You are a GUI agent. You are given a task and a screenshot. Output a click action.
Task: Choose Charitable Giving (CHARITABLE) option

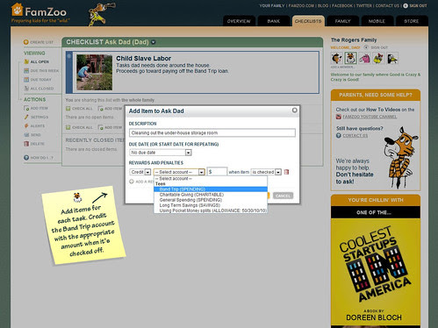pos(211,195)
